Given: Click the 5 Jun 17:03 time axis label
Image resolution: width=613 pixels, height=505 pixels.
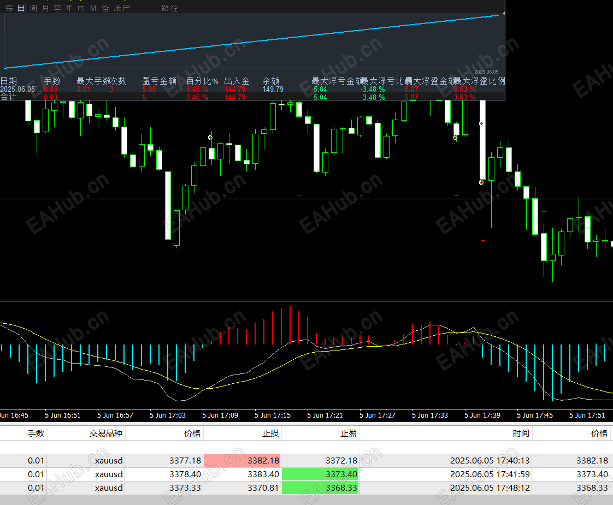Looking at the screenshot, I should click(x=168, y=415).
